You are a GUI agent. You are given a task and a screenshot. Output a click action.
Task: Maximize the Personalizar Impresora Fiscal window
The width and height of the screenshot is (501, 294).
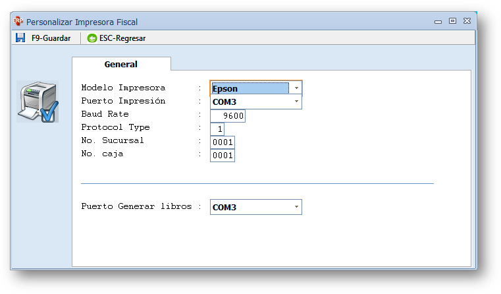(x=452, y=21)
